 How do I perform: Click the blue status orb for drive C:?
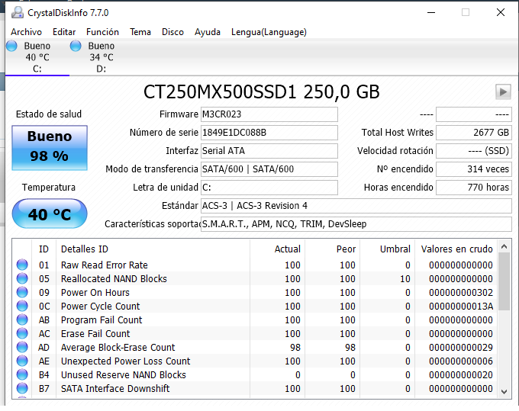coord(11,46)
